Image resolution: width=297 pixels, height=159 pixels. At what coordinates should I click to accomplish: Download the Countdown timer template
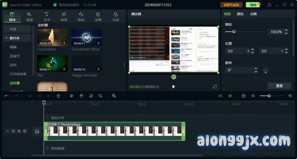click(x=98, y=43)
